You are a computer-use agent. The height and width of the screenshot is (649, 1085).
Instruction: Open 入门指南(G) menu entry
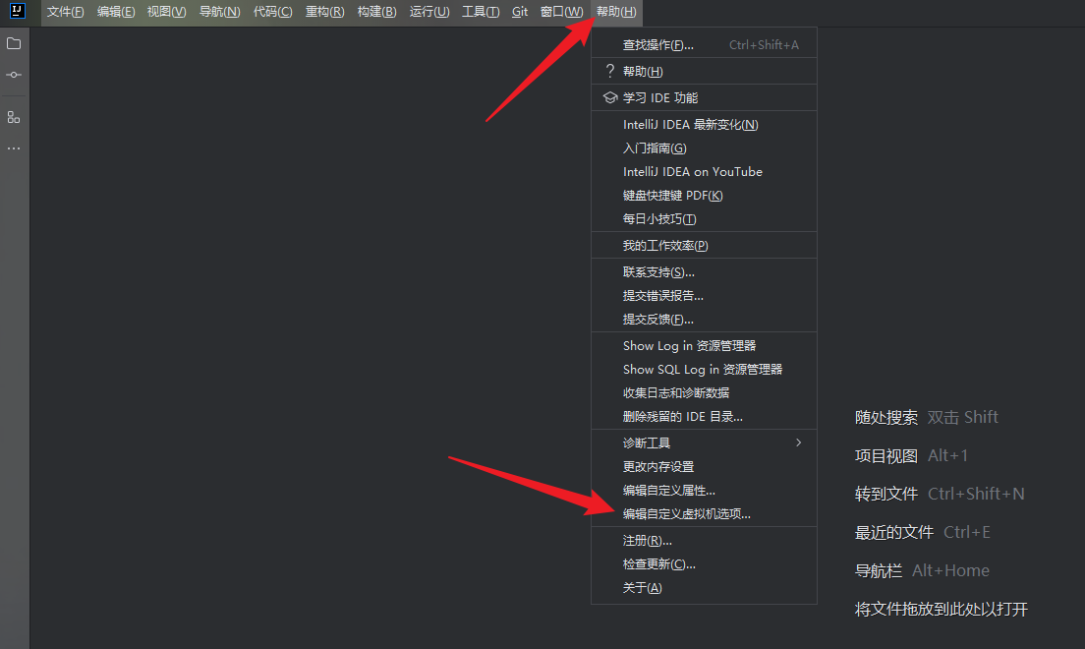pyautogui.click(x=704, y=148)
